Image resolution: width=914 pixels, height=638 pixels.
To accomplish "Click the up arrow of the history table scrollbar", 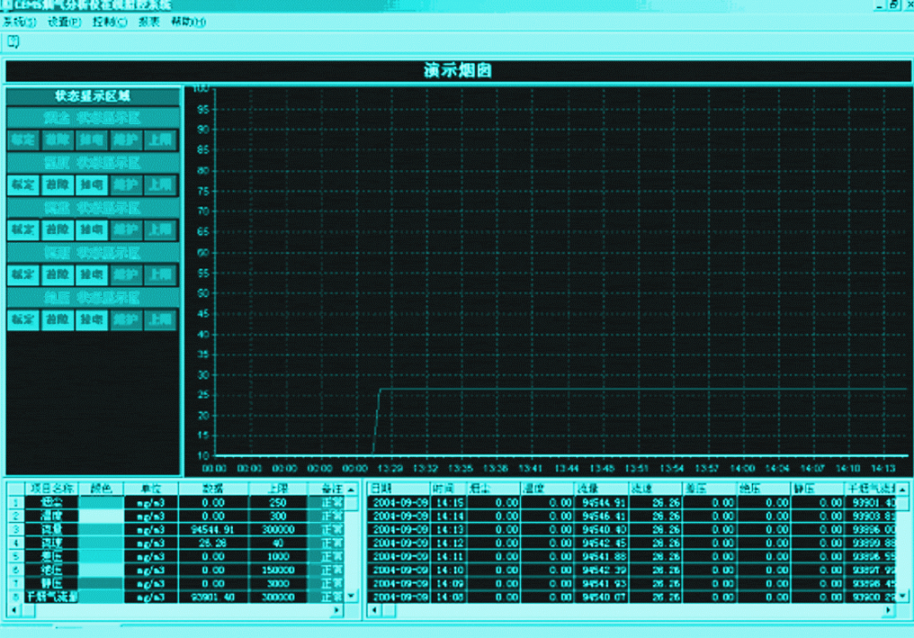I will point(902,489).
